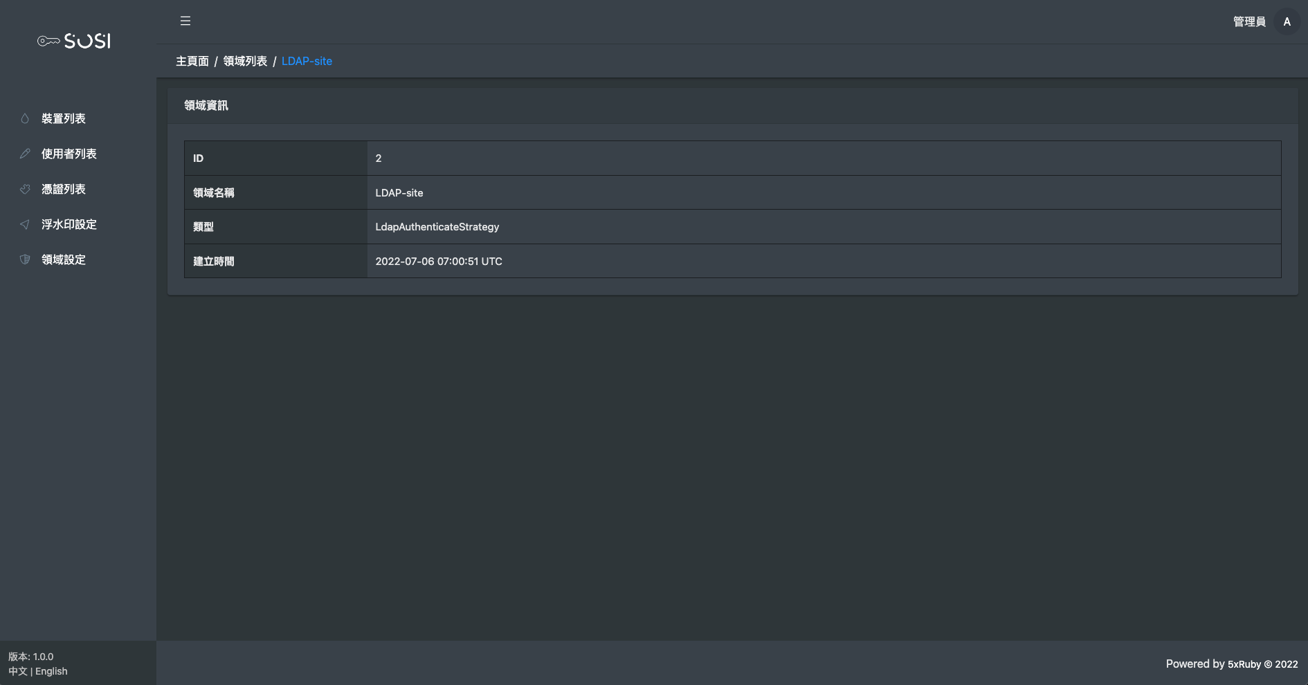Click the paper plane icon beside 浮水印設定
The height and width of the screenshot is (685, 1308).
[25, 224]
